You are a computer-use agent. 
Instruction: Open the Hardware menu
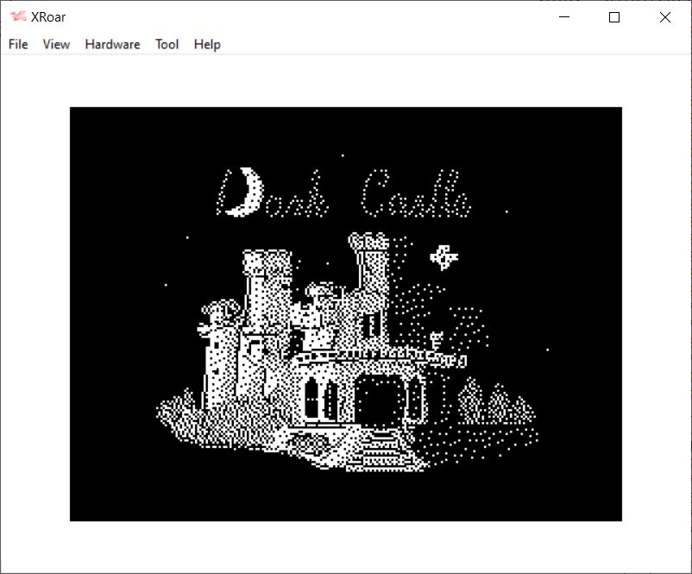[112, 44]
